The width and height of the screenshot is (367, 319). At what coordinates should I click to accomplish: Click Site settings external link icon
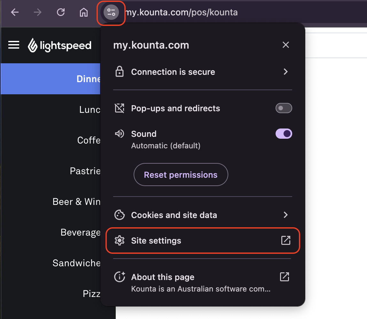coord(285,240)
